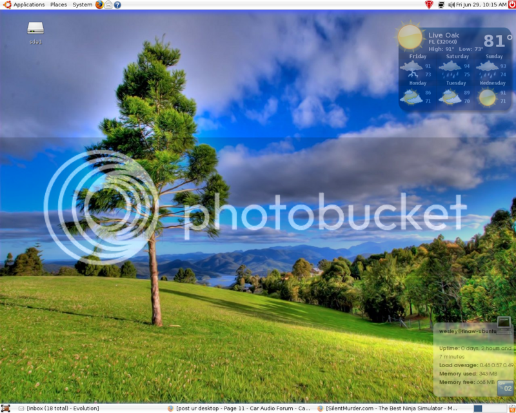
Task: Click Friday's thunderstorm forecast icon
Action: point(412,68)
